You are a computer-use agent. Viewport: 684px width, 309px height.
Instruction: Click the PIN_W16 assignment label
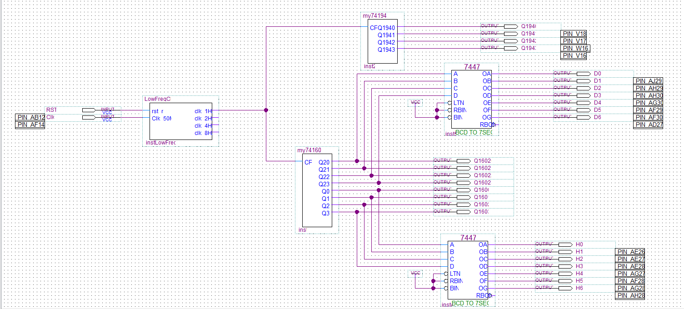[x=575, y=49]
